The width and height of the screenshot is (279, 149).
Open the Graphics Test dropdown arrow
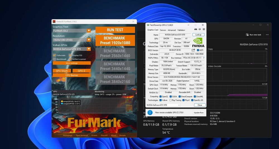pyautogui.click(x=89, y=31)
